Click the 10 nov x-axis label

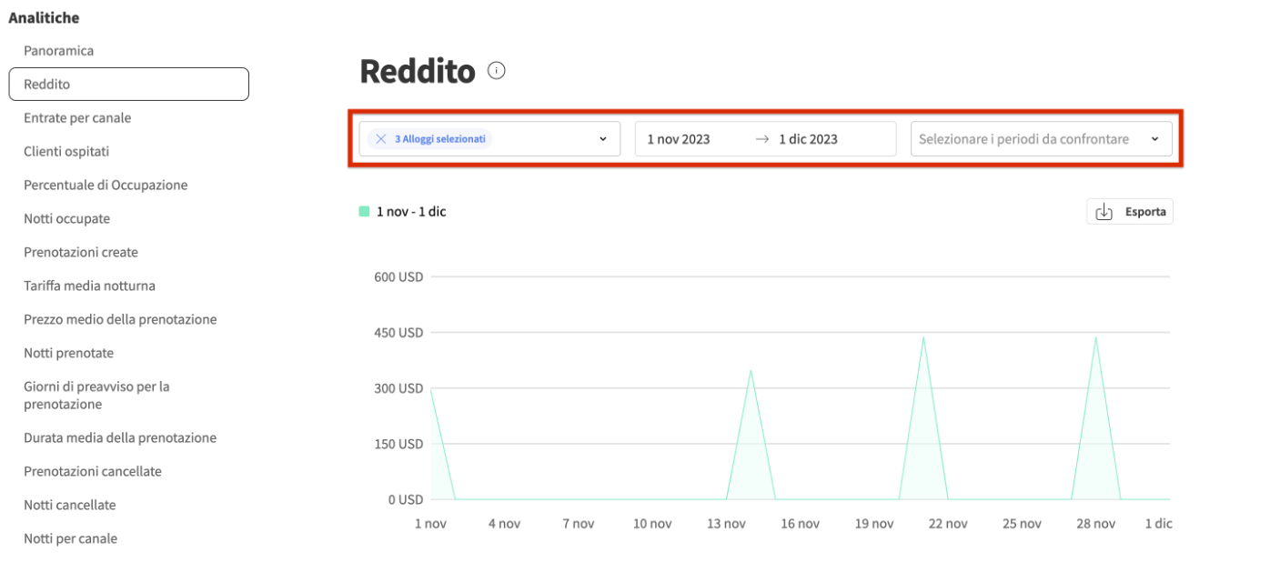(x=652, y=524)
